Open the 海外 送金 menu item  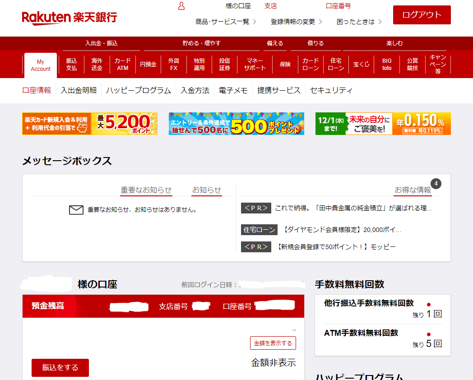[x=97, y=65]
